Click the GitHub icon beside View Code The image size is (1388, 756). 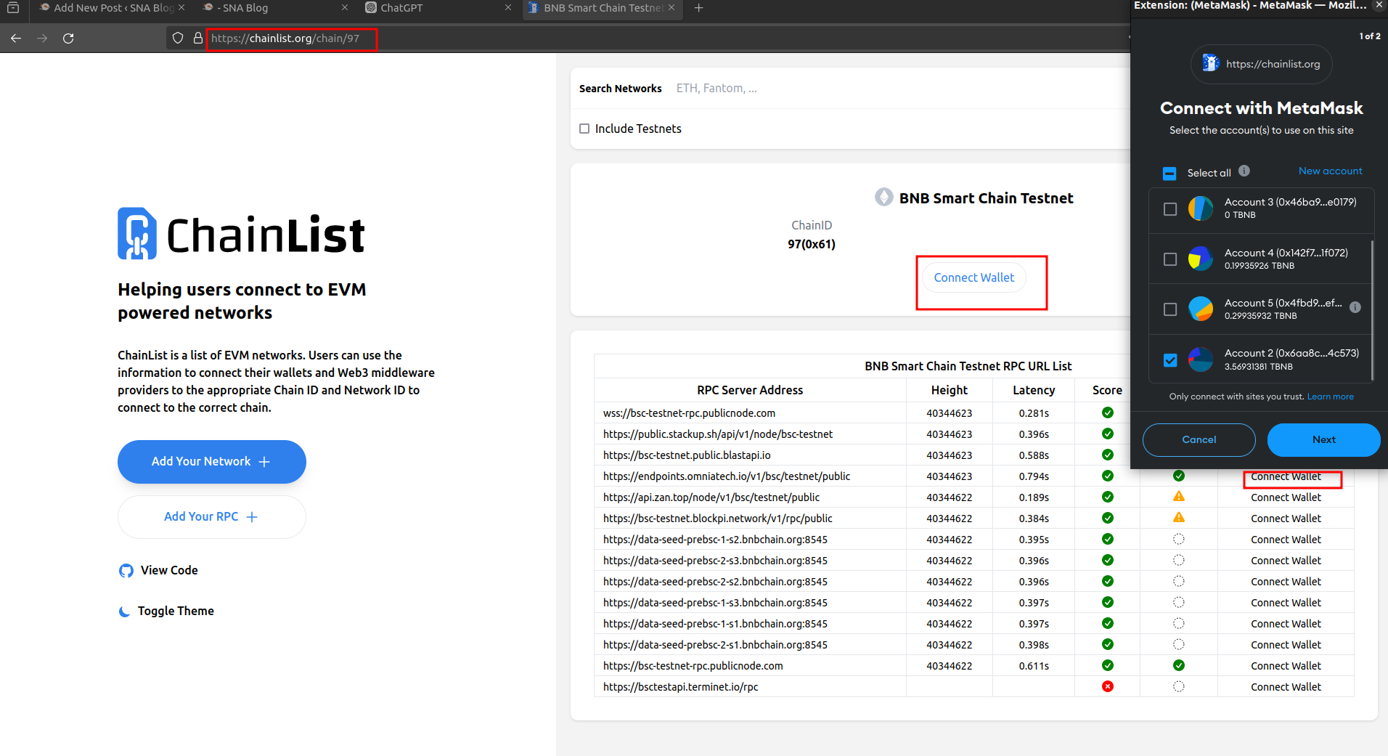click(126, 571)
